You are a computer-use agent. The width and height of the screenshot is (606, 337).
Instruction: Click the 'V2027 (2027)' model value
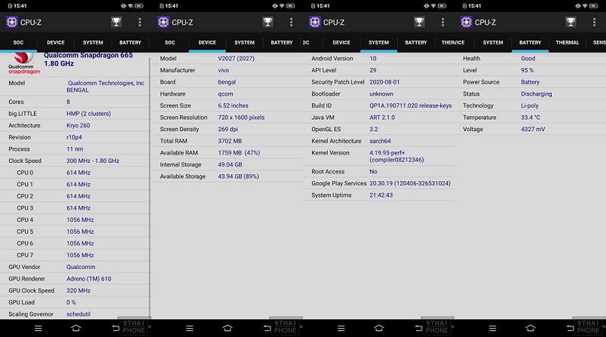click(x=236, y=58)
